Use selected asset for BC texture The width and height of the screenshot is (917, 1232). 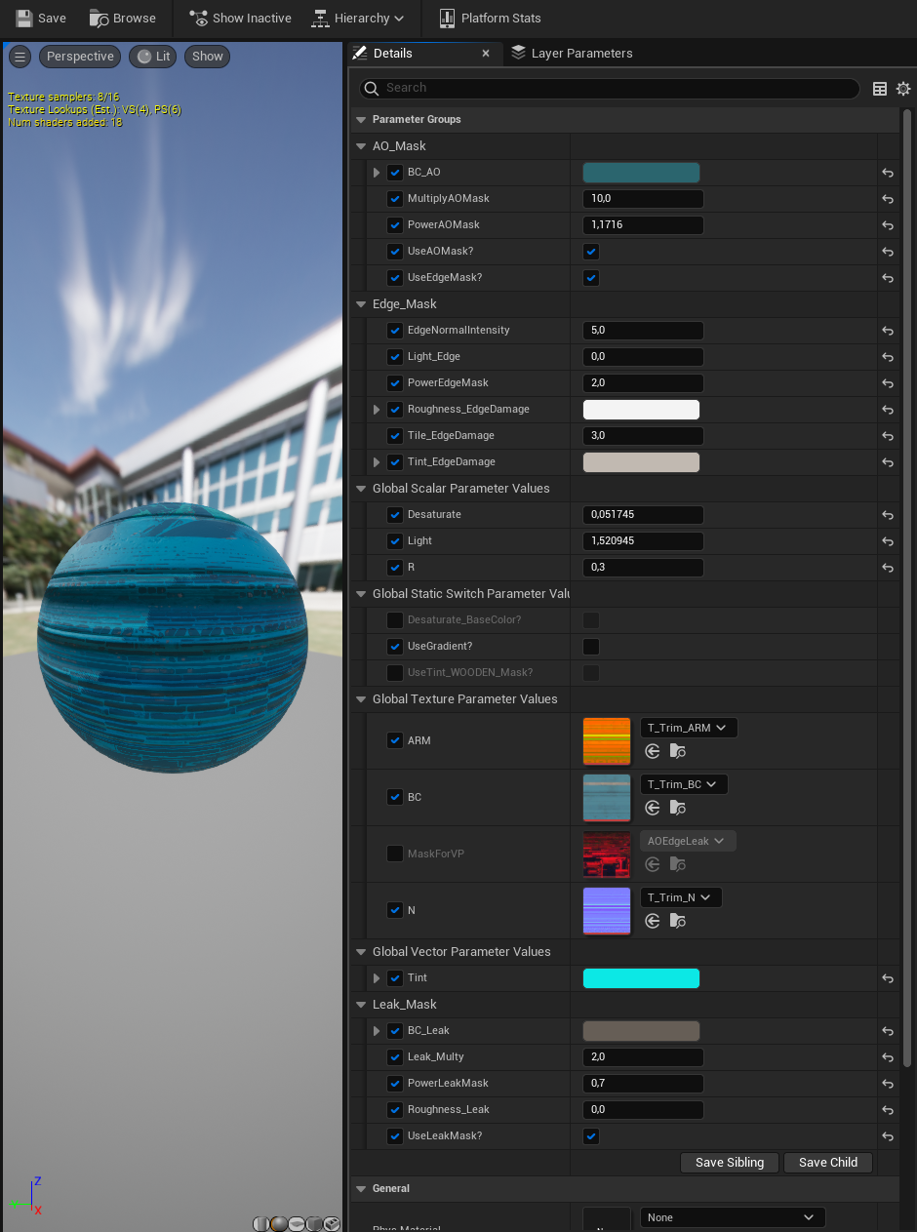[653, 808]
